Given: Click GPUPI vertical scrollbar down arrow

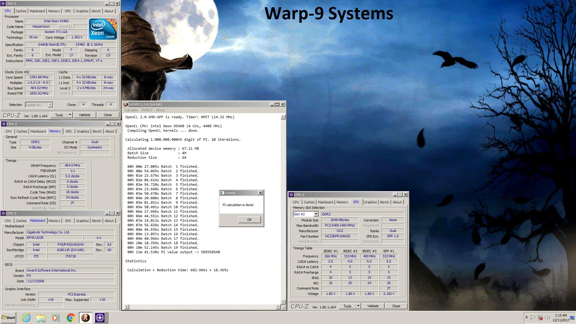Looking at the screenshot, I should (283, 302).
